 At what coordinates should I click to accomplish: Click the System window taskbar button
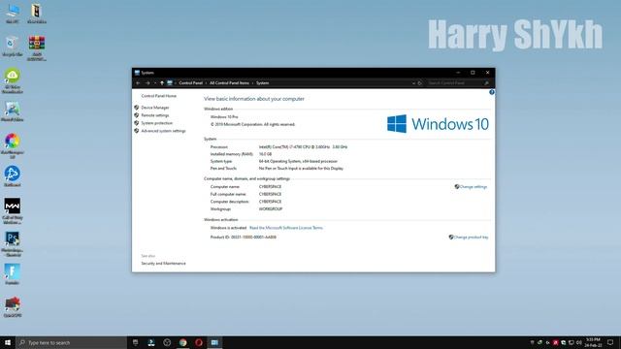click(x=214, y=342)
